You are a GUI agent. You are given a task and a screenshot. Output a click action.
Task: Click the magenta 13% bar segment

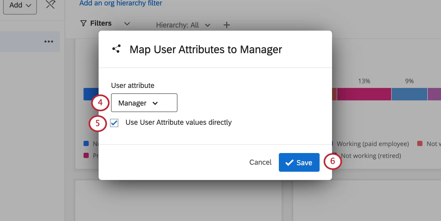364,94
